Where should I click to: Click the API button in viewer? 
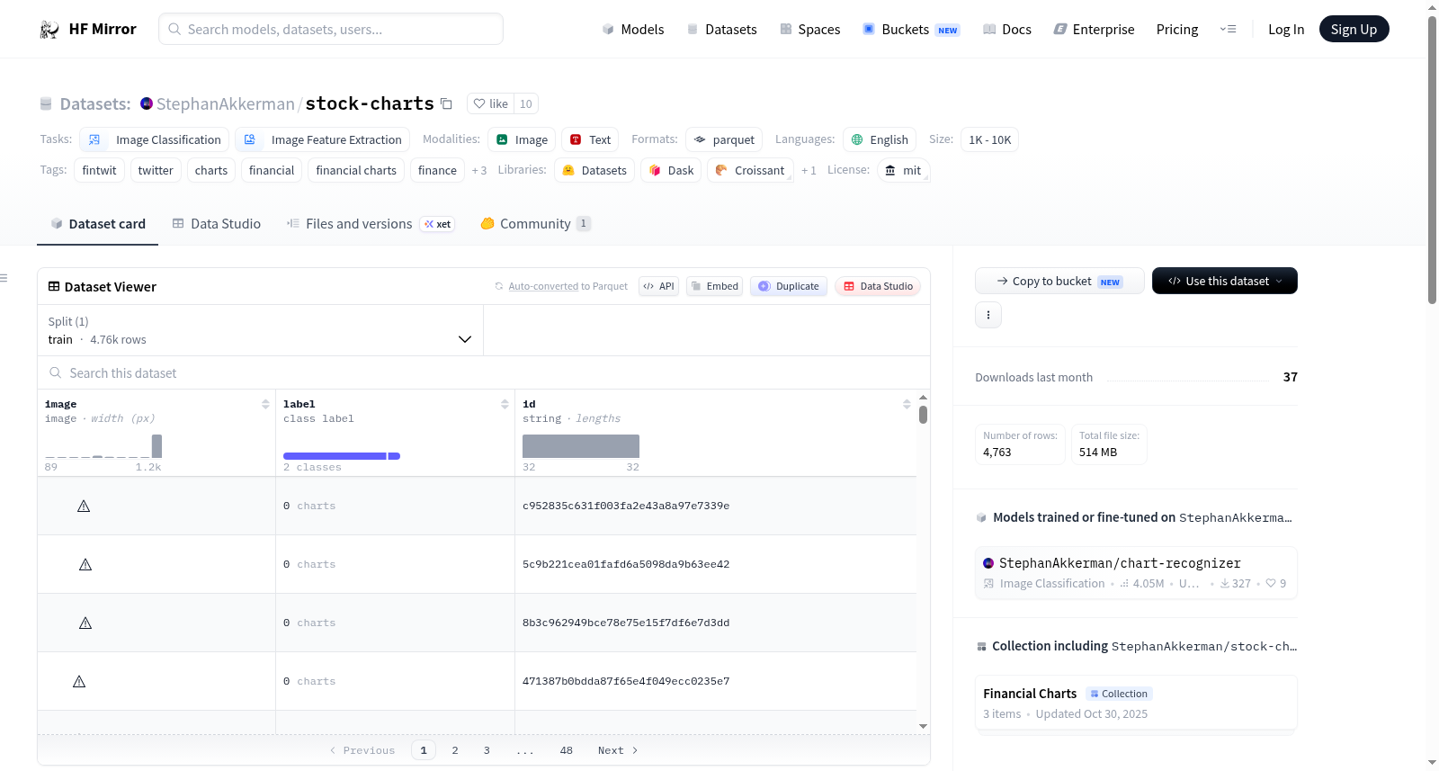658,286
